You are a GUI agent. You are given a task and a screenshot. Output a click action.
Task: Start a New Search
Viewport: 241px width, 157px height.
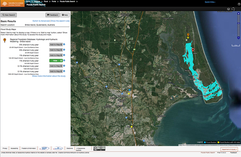point(9,15)
